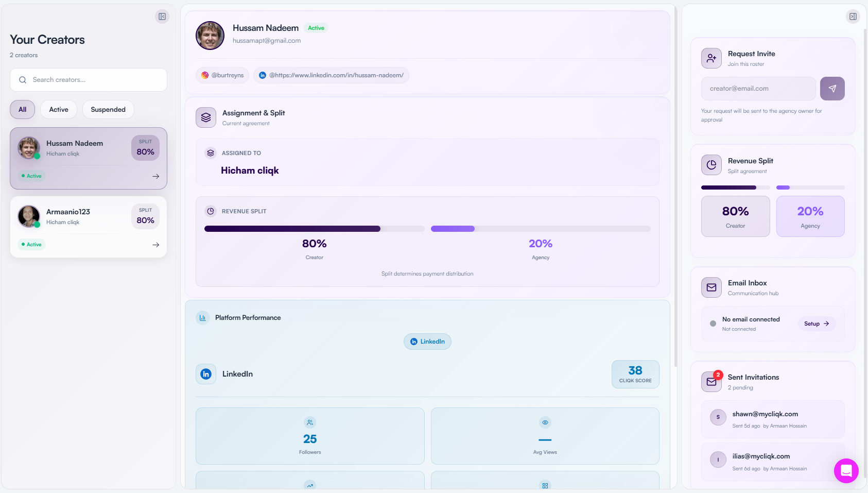Filter creators by Active status
Screen dimensions: 868x493
pyautogui.click(x=58, y=109)
